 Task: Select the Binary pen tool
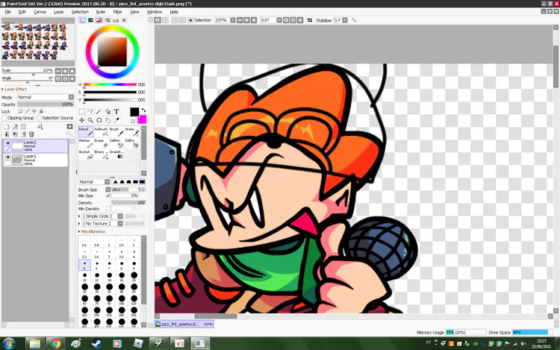(x=101, y=154)
